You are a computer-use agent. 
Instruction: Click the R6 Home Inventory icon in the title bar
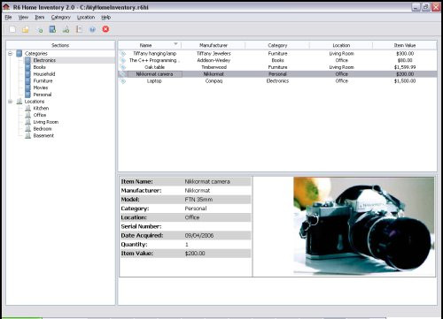pyautogui.click(x=6, y=7)
